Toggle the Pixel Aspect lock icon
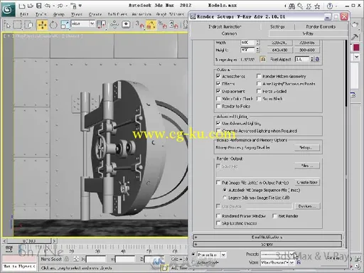 [x=317, y=59]
